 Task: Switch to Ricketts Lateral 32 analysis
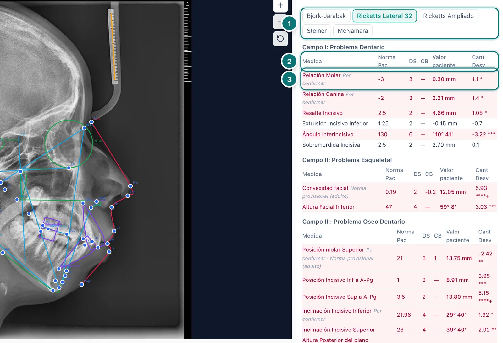(x=384, y=16)
